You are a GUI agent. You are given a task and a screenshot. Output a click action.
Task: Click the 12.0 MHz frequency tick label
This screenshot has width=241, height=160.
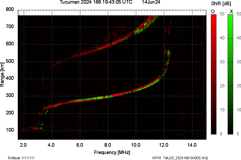[x=164, y=145]
